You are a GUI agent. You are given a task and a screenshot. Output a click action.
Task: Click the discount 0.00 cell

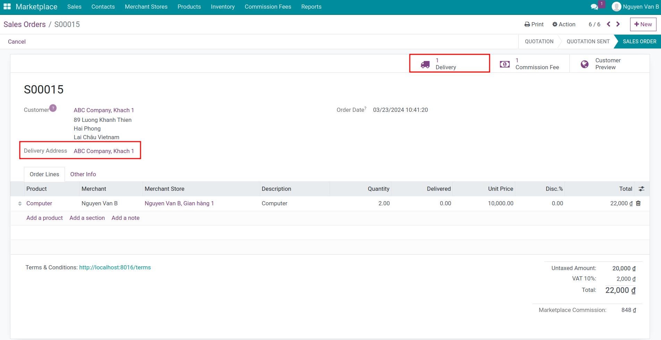tap(540, 203)
